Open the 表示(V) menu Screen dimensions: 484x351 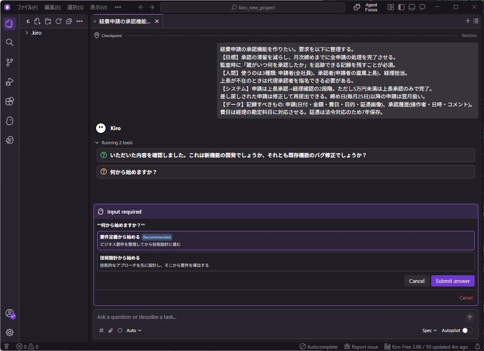click(98, 7)
